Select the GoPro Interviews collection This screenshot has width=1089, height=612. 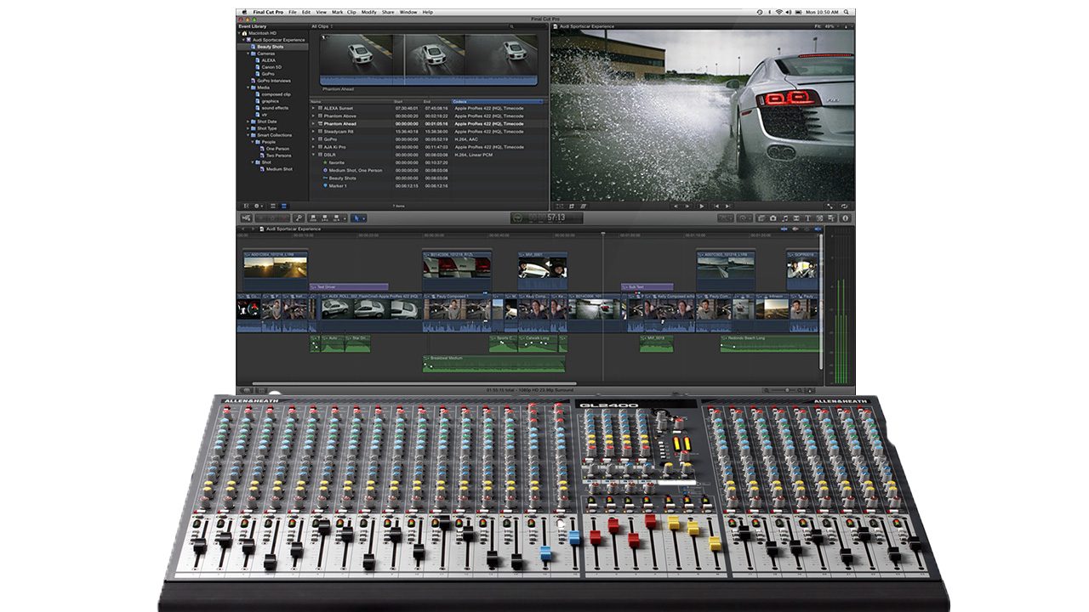pos(271,81)
